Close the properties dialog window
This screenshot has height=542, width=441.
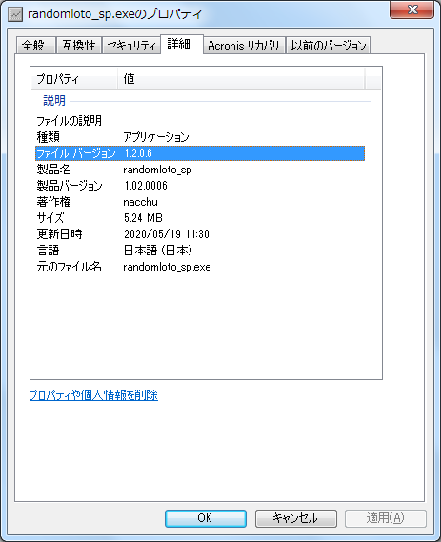[x=411, y=10]
